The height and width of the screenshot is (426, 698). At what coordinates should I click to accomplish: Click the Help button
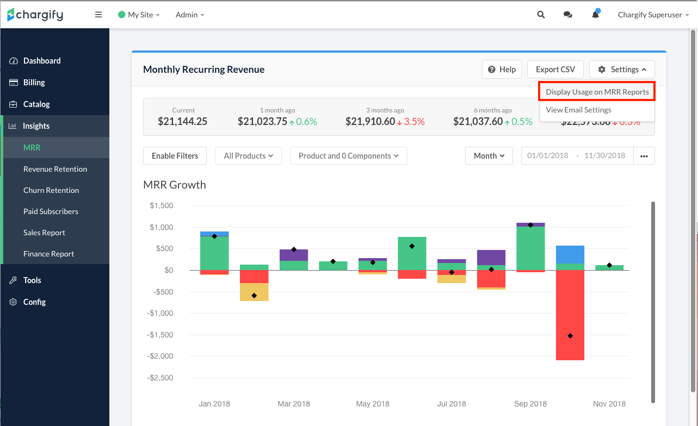coord(502,70)
